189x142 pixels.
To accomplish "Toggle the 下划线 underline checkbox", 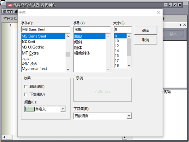I will pos(26,94).
